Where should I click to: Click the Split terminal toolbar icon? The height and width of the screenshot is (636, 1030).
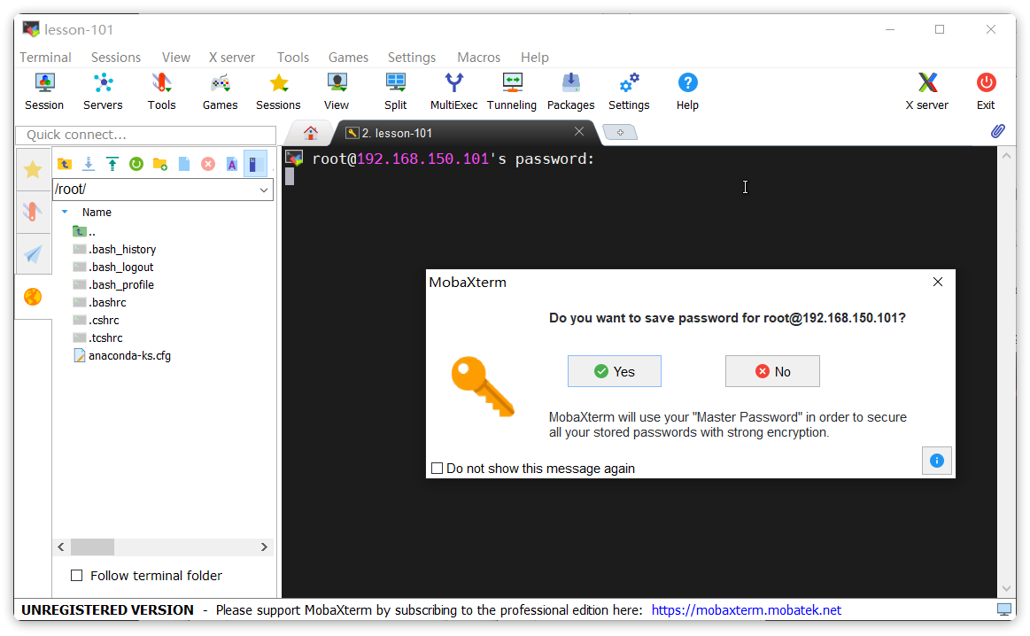(x=395, y=92)
